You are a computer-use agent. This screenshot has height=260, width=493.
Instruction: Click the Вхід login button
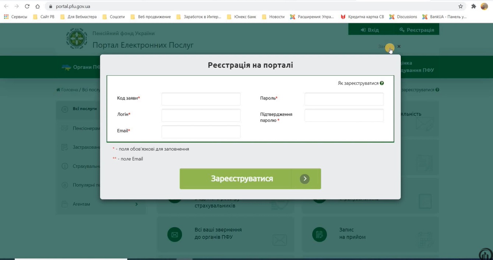pyautogui.click(x=369, y=29)
